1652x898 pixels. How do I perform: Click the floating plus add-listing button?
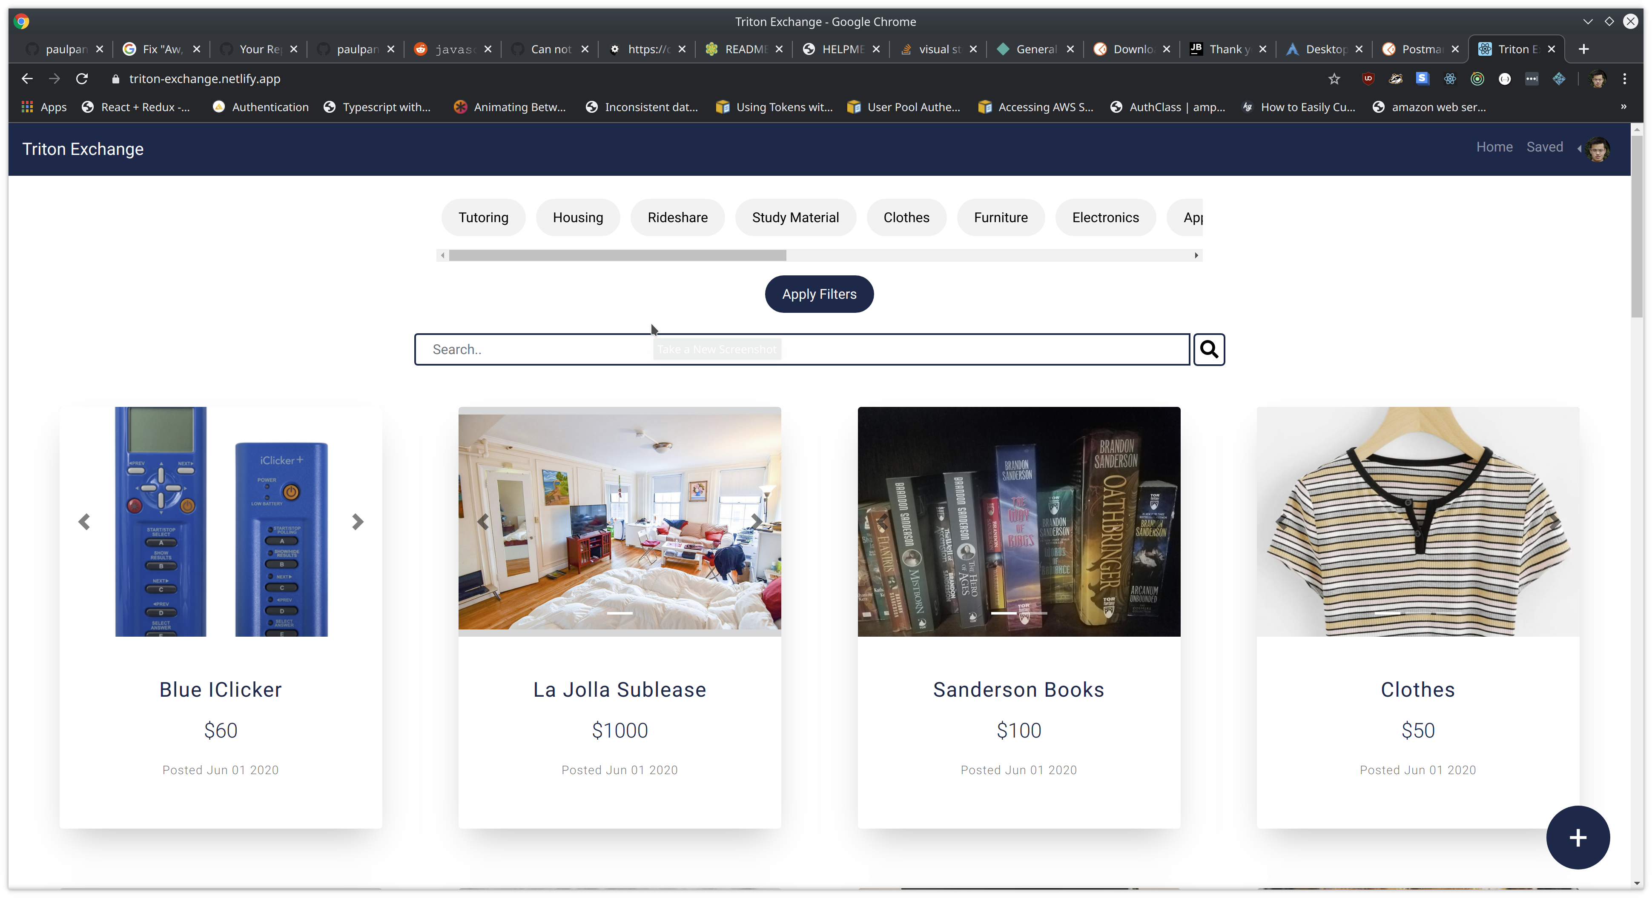pyautogui.click(x=1577, y=837)
